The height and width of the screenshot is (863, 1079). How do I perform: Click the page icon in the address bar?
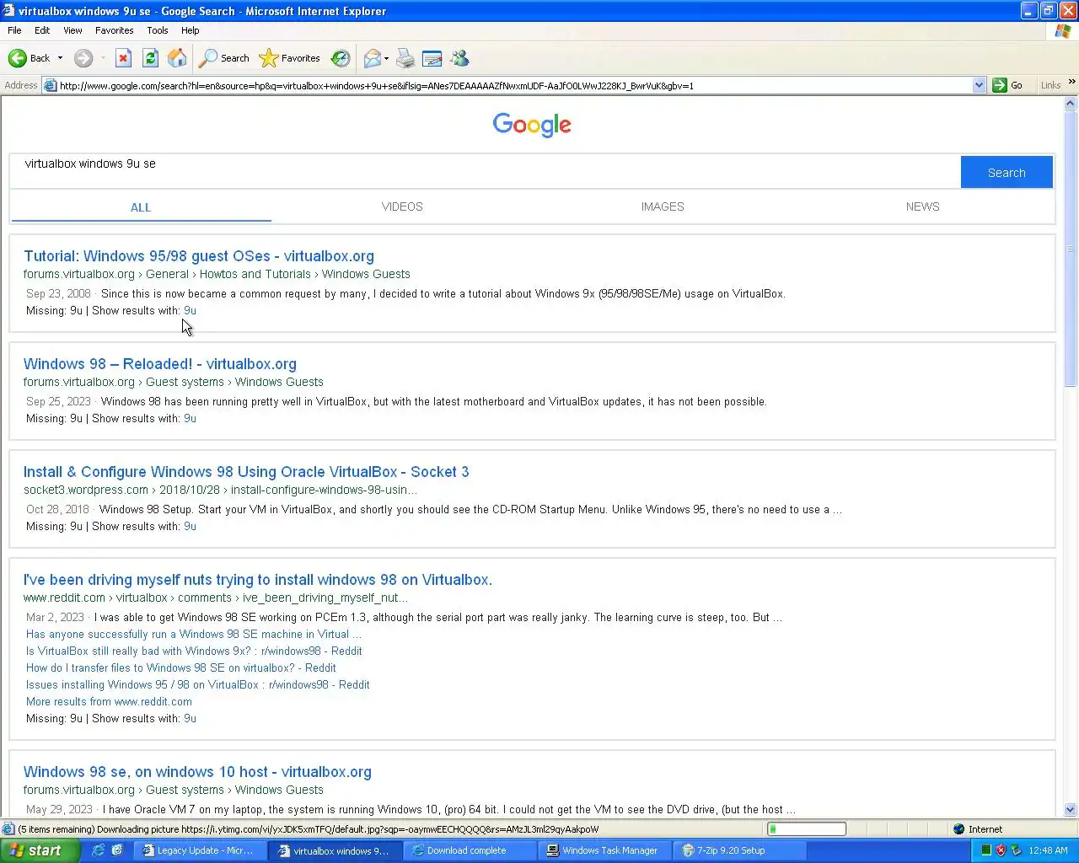click(x=51, y=85)
